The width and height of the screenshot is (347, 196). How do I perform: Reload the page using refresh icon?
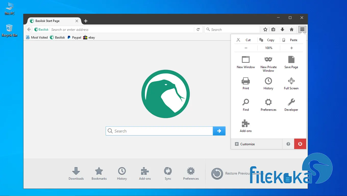(x=198, y=30)
